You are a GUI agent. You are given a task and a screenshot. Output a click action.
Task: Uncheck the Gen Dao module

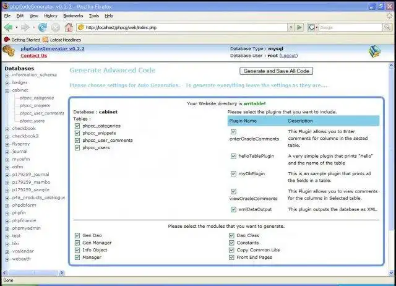point(77,235)
